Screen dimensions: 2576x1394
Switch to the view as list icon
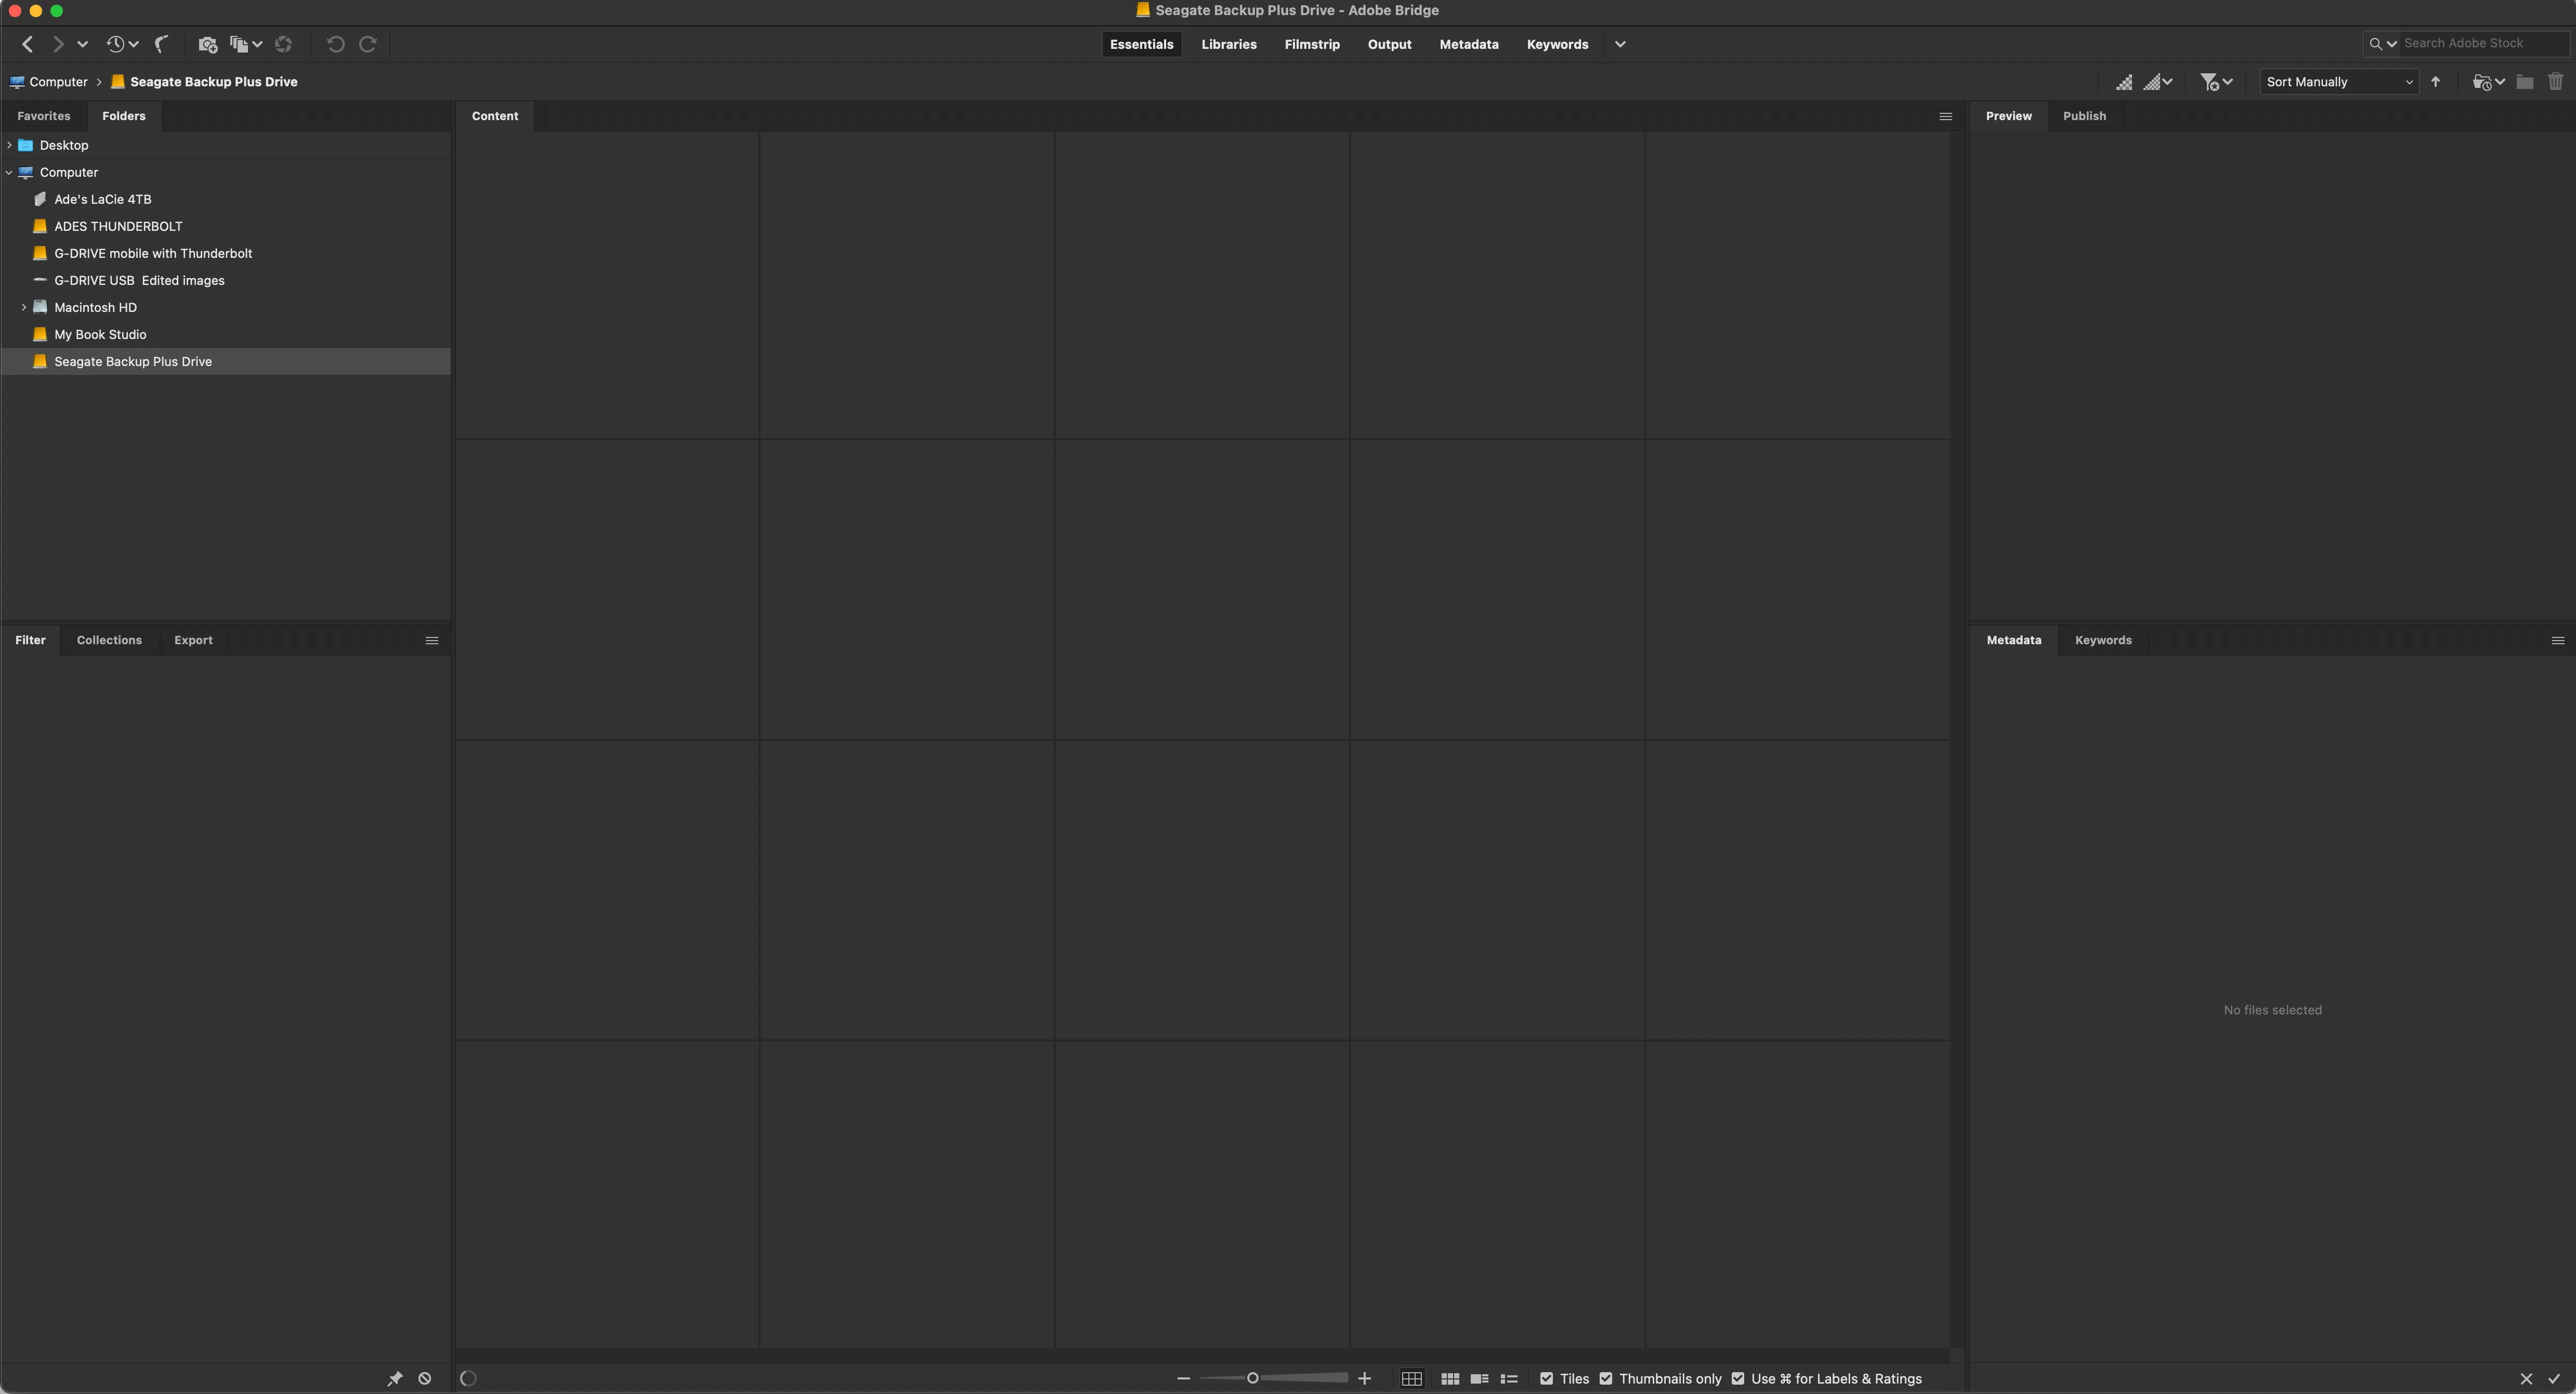point(1509,1378)
